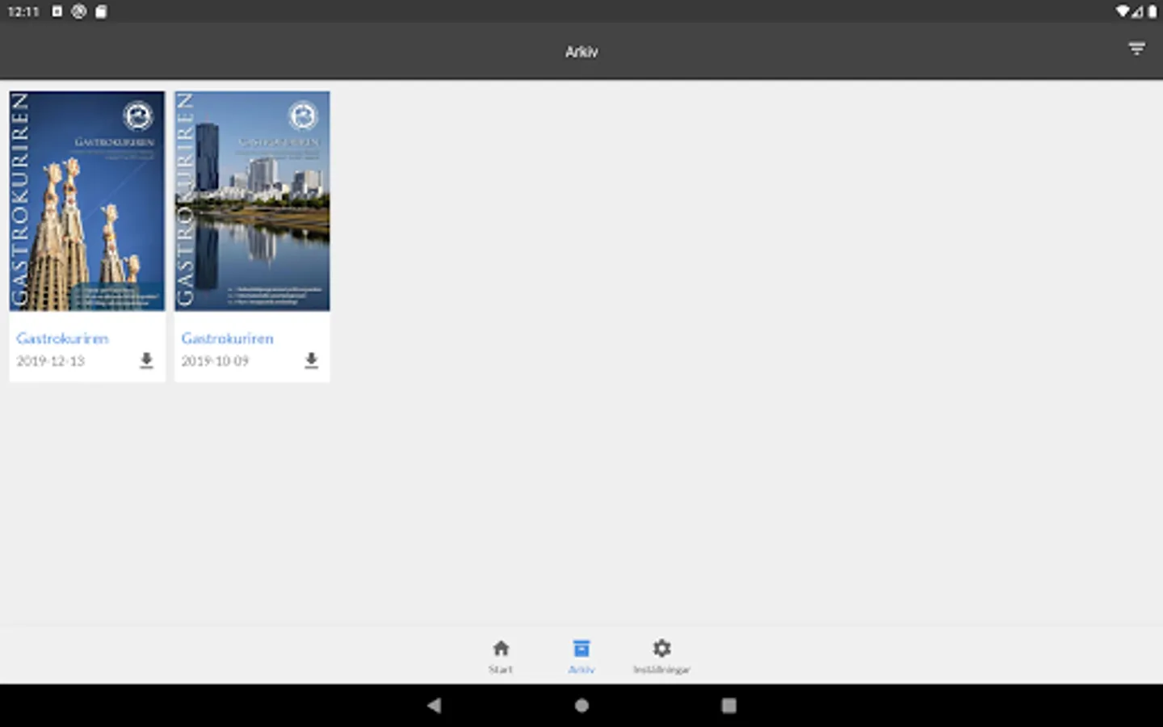This screenshot has width=1163, height=727.
Task: Go to the Start tab
Action: 501,657
